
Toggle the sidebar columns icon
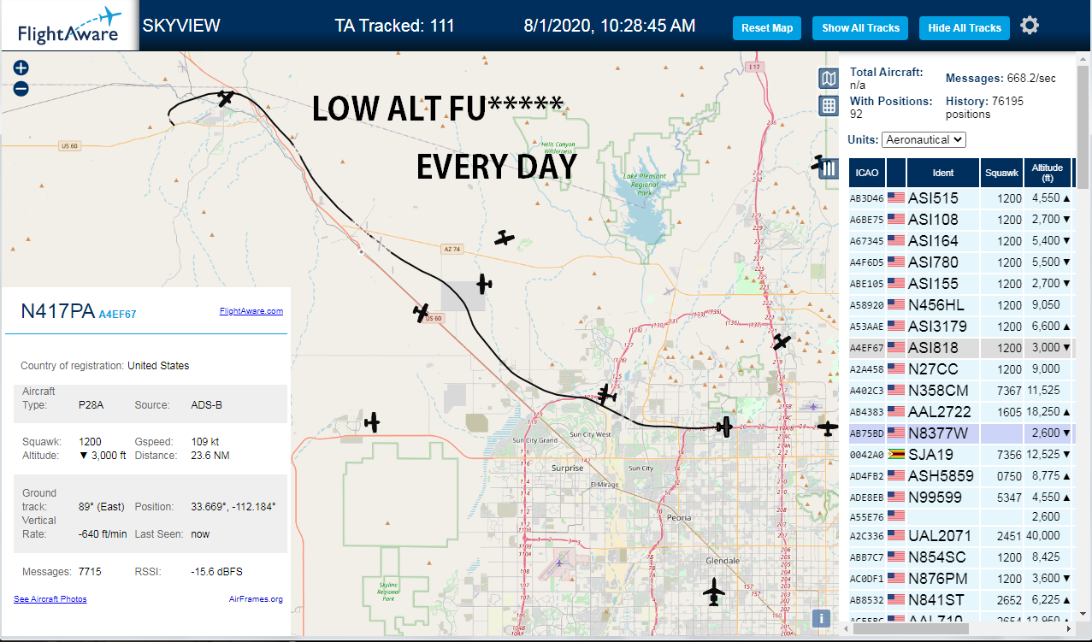click(x=828, y=168)
